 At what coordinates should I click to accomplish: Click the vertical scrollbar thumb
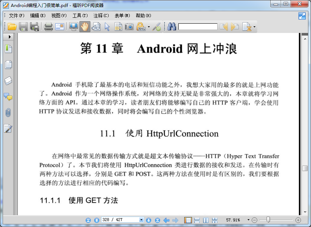(x=305, y=168)
